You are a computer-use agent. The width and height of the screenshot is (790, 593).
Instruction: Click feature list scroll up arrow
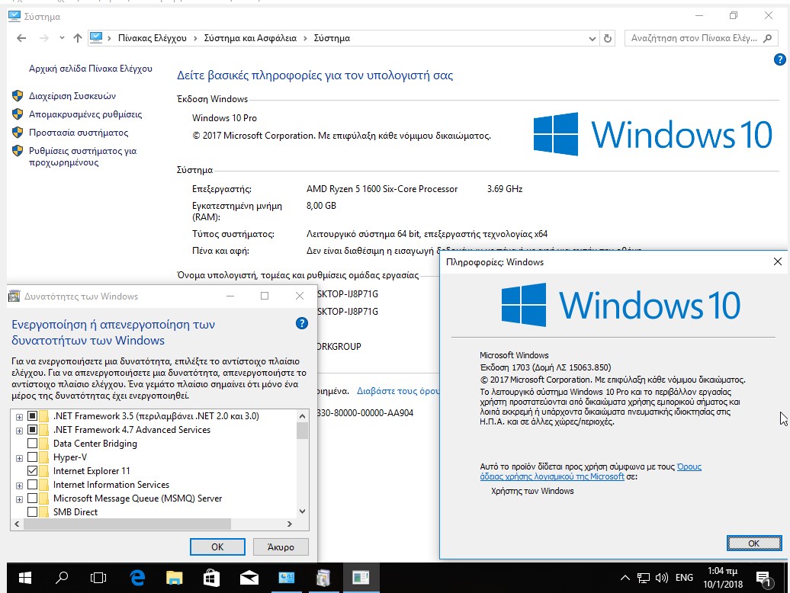click(302, 416)
